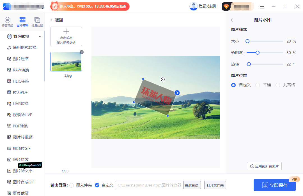This screenshot has height=196, width=303.
Task: Delete the watermark with blue X handle
Action: coord(177,93)
